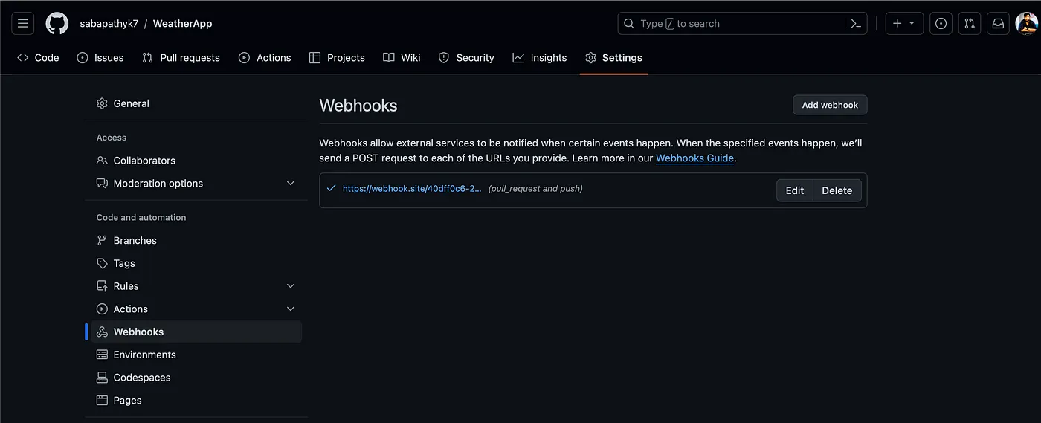
Task: Open the Webhooks Guide link
Action: pyautogui.click(x=694, y=158)
